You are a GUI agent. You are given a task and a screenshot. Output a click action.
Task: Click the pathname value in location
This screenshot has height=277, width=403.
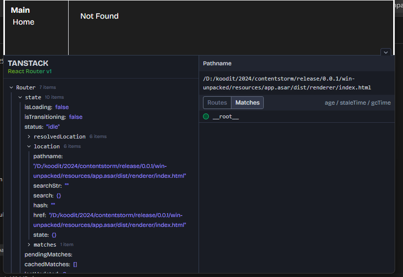tap(110, 171)
